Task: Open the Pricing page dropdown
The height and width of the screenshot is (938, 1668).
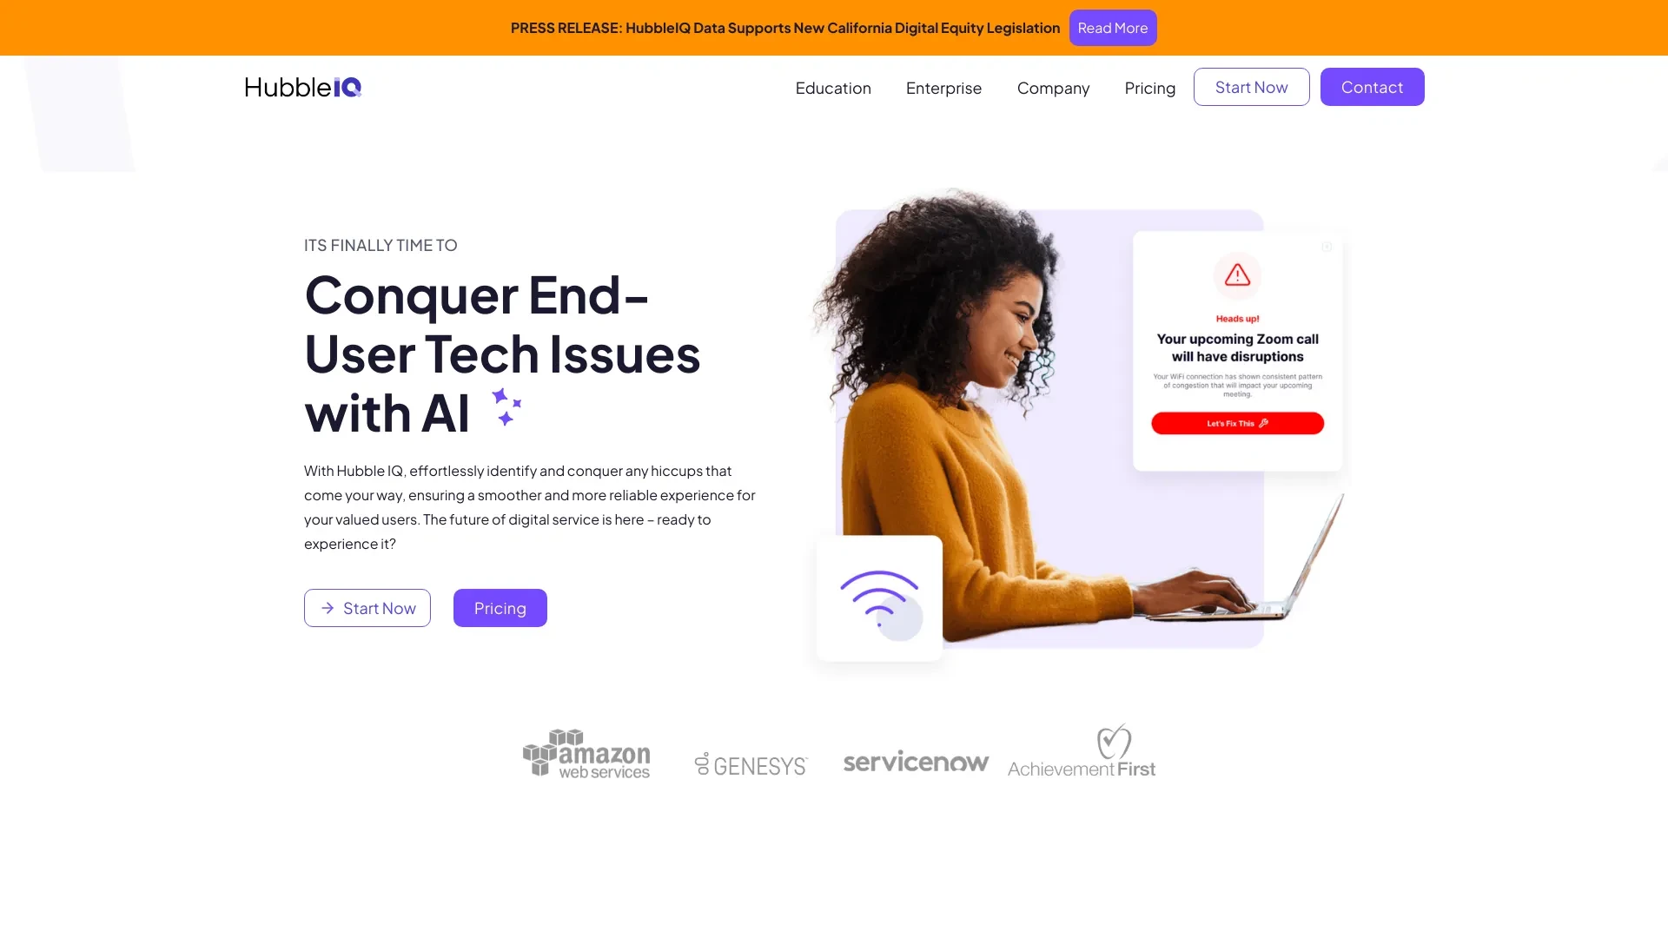Action: [x=1149, y=86]
